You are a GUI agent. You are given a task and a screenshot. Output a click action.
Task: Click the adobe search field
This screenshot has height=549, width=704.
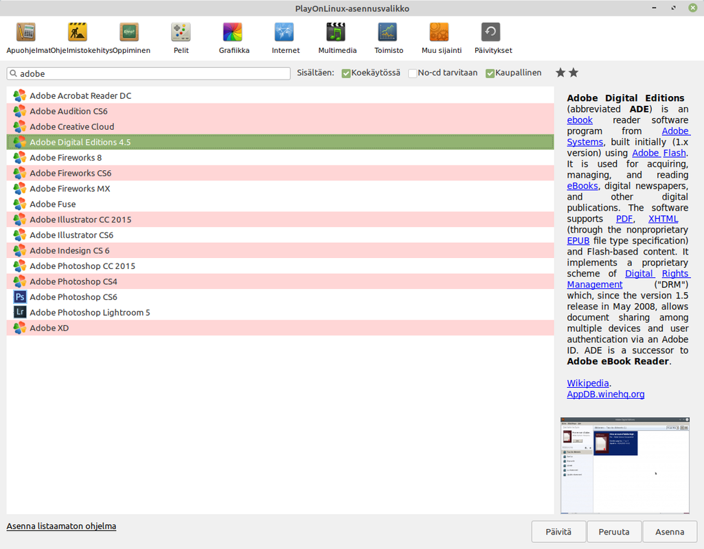(148, 73)
